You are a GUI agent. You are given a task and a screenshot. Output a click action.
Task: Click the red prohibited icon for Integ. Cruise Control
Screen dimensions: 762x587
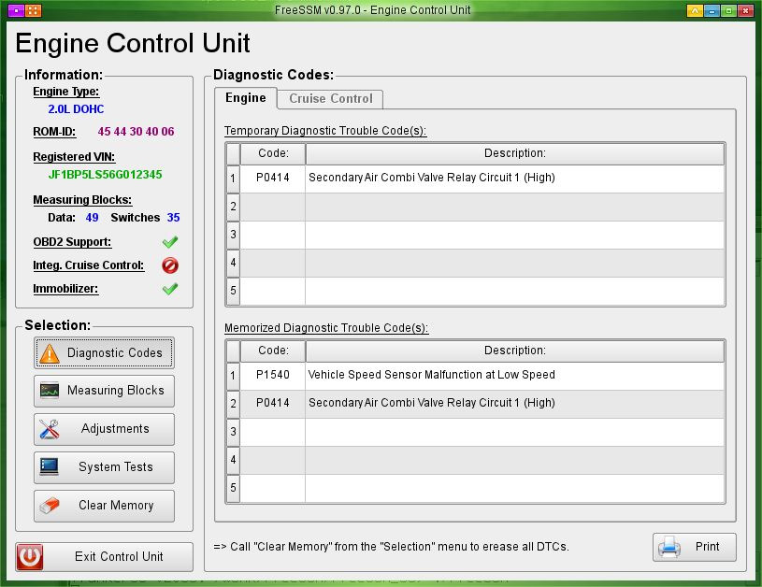coord(170,265)
